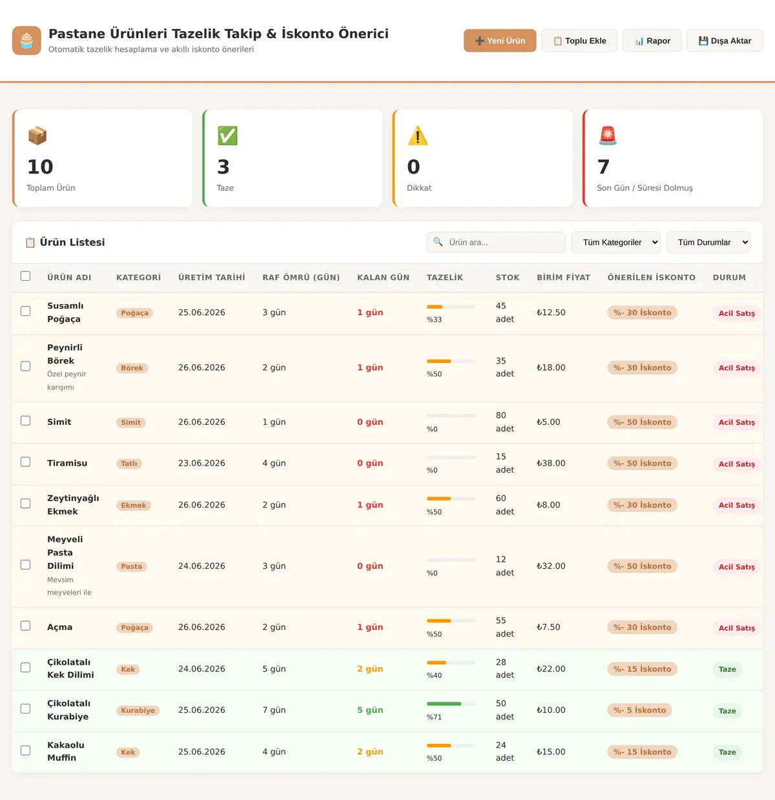Screen dimensions: 775x800
Task: Click the Önerilen İskonto column header
Action: (x=651, y=278)
